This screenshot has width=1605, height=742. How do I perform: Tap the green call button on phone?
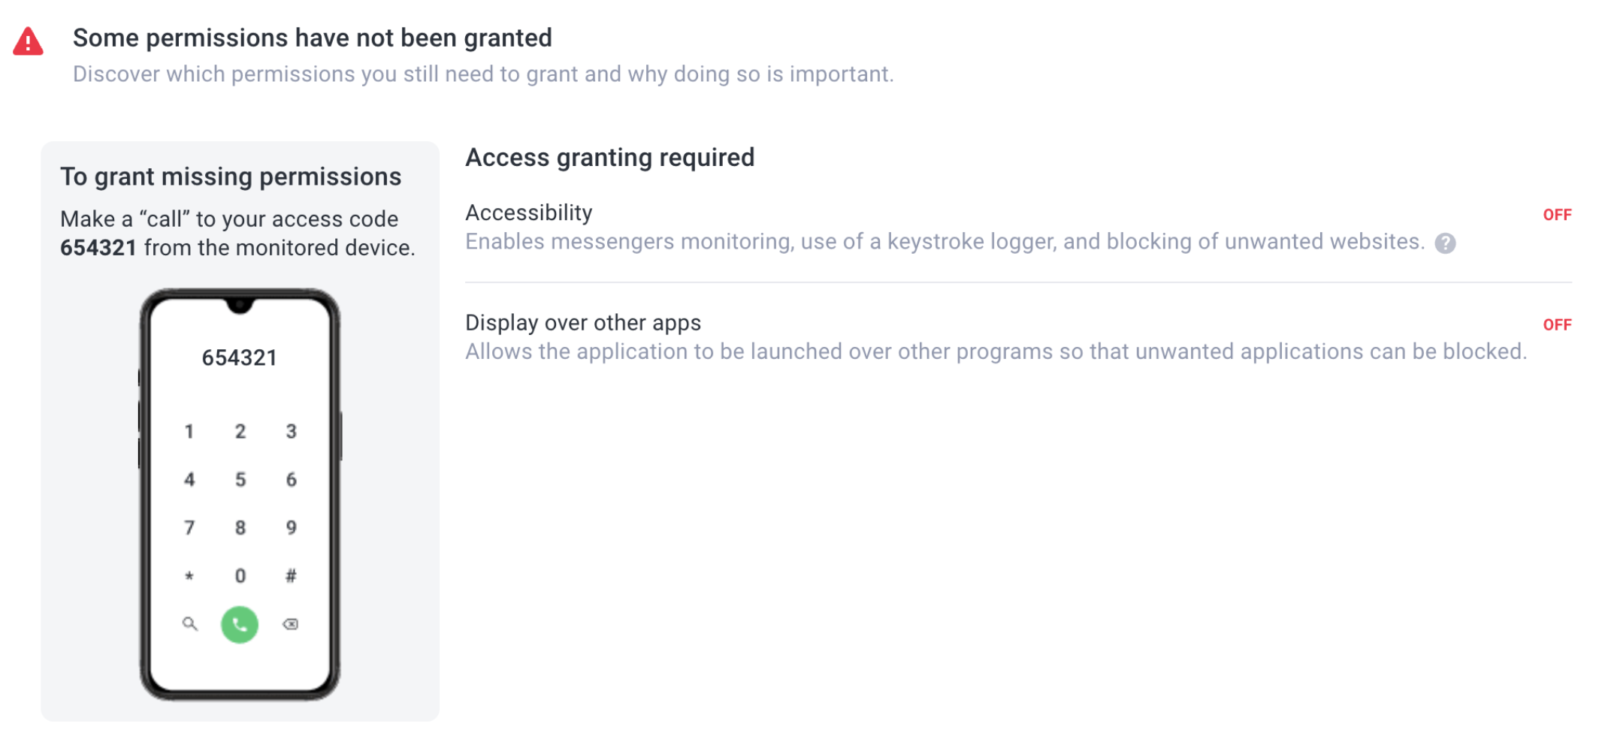240,624
